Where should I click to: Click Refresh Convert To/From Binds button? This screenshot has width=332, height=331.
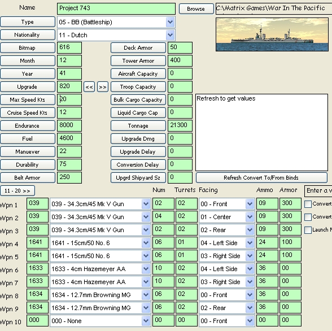pos(261,178)
